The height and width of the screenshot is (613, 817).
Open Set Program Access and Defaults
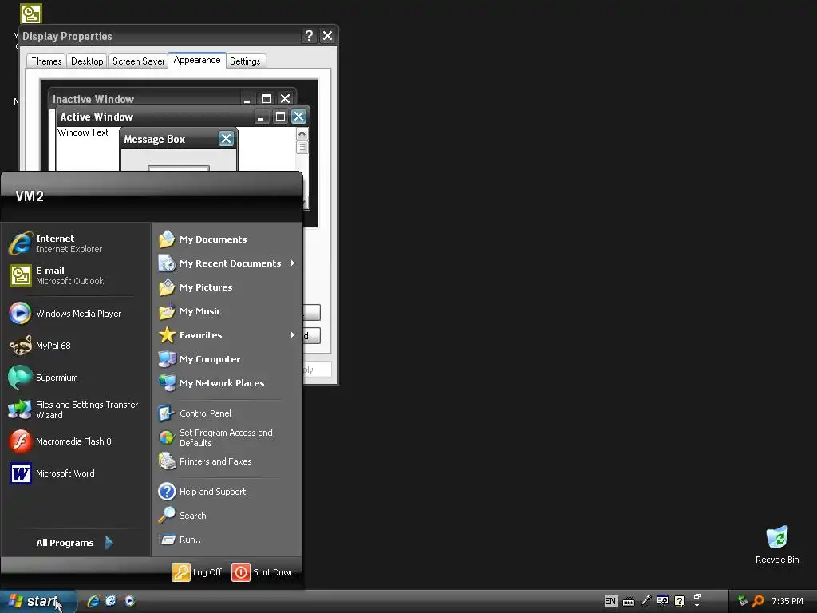coord(227,438)
